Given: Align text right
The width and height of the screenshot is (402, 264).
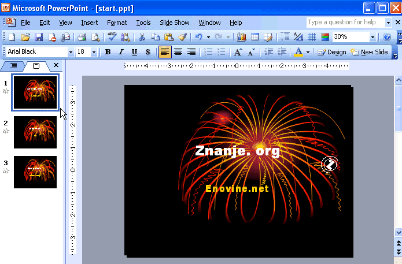Looking at the screenshot, I should 191,52.
